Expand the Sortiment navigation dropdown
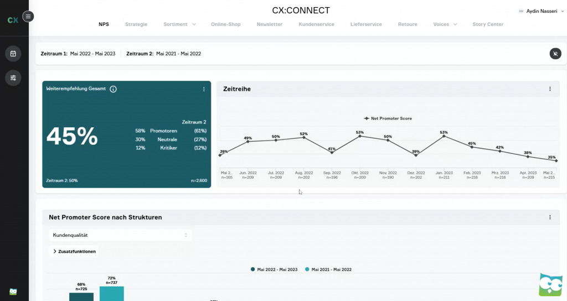 pos(179,24)
